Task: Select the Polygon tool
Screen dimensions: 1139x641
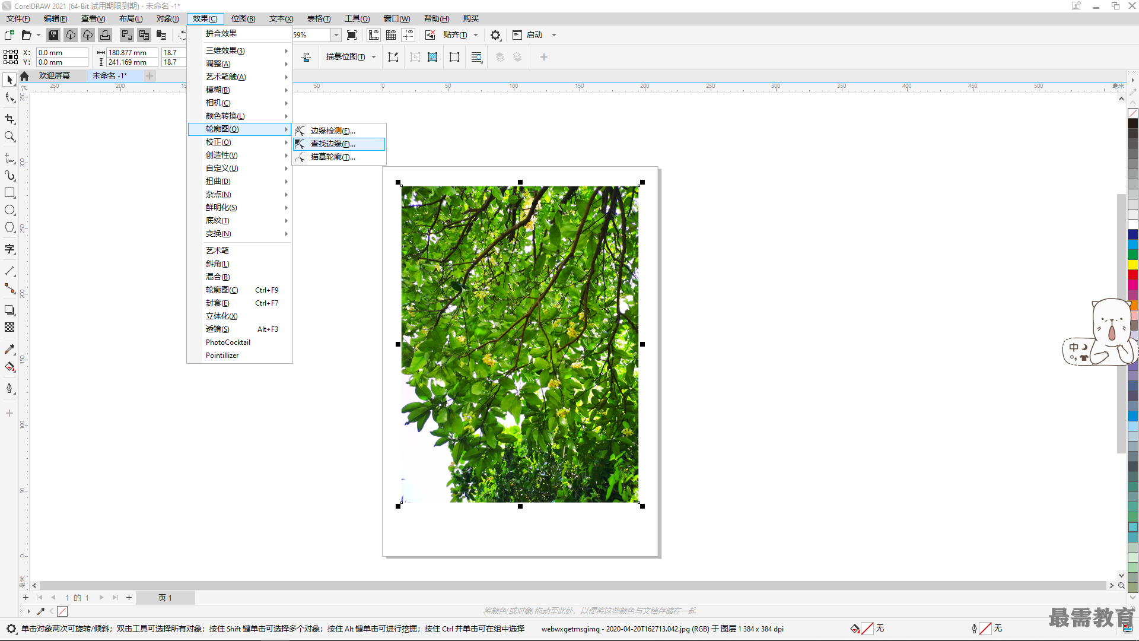Action: pyautogui.click(x=9, y=227)
